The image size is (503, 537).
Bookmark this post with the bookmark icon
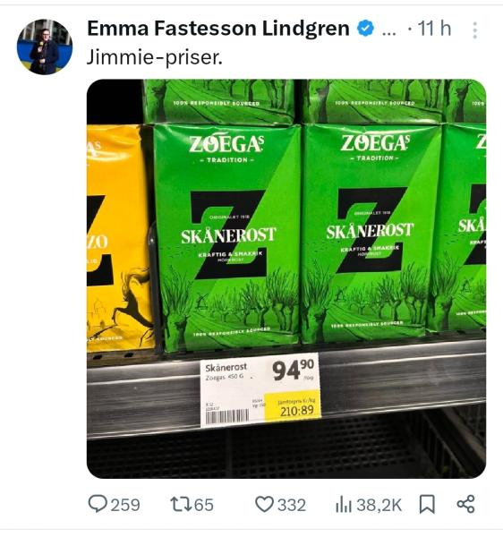pyautogui.click(x=427, y=504)
